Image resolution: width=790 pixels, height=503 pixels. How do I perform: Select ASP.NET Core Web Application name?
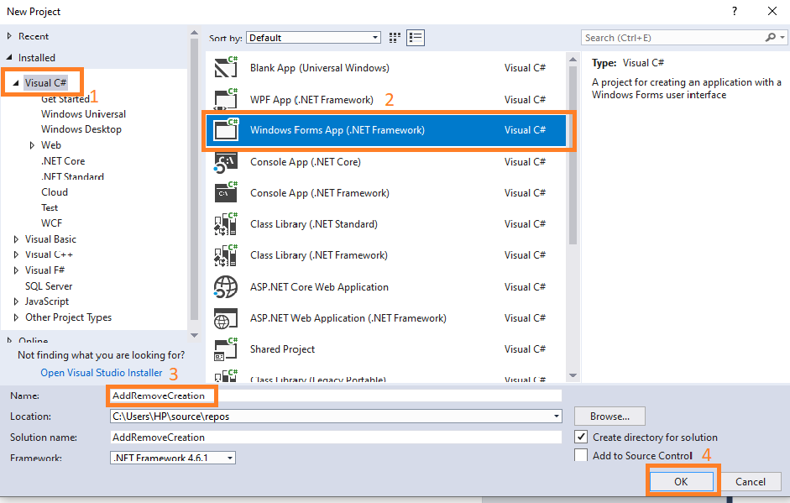click(x=319, y=287)
